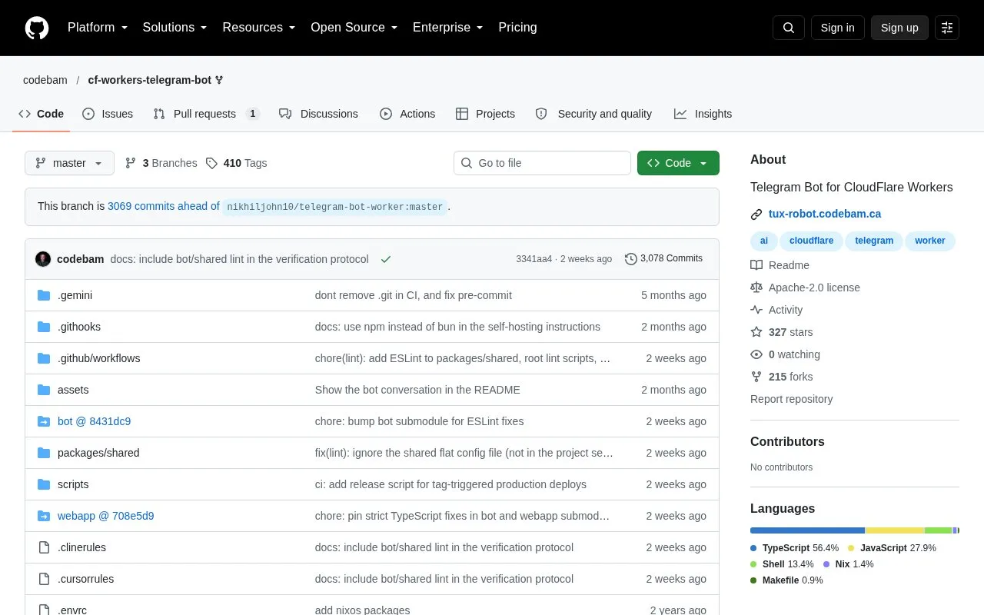Click the pulse icon beside Activity
The height and width of the screenshot is (615, 984).
pyautogui.click(x=756, y=310)
